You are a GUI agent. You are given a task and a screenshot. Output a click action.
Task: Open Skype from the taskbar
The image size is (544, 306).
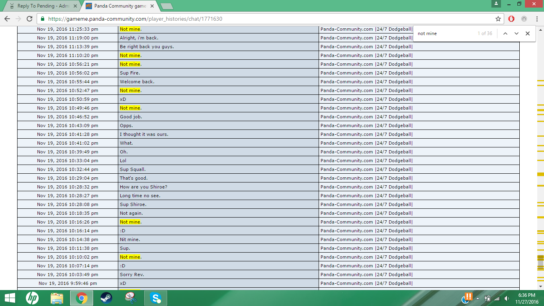click(156, 298)
